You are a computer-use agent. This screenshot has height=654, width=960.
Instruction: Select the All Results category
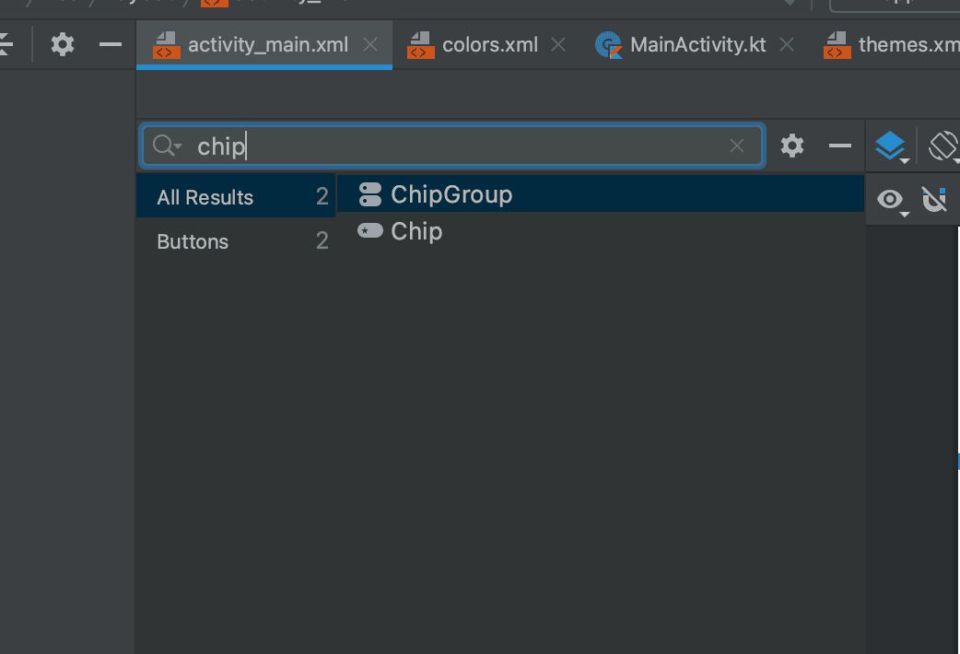[205, 196]
